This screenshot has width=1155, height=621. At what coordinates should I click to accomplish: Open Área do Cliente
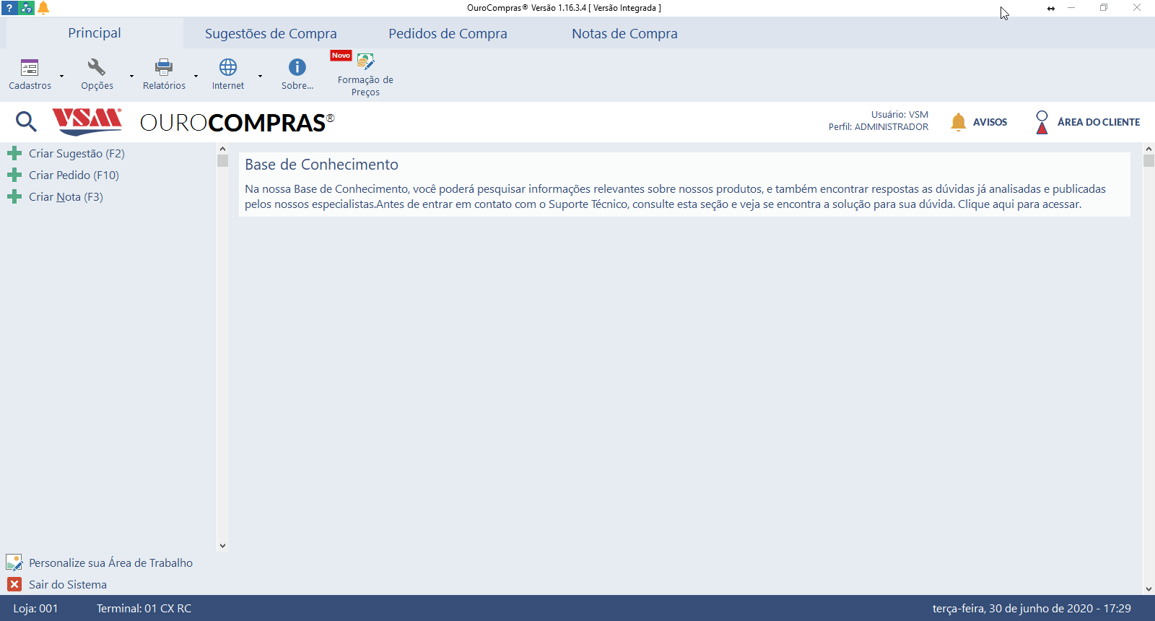coord(1087,122)
